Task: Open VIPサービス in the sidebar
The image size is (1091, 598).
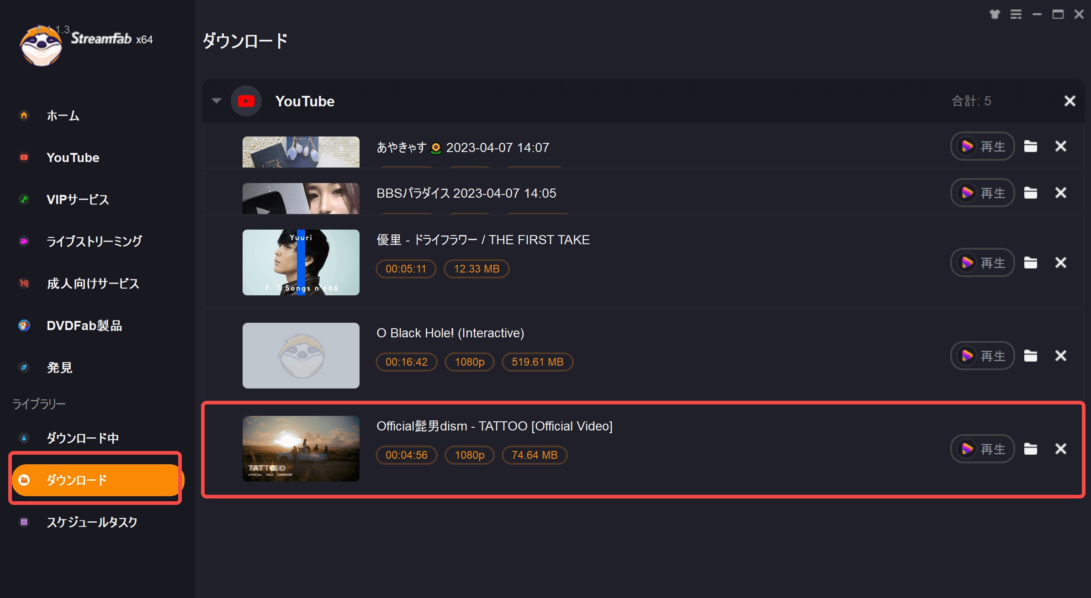Action: click(x=78, y=199)
